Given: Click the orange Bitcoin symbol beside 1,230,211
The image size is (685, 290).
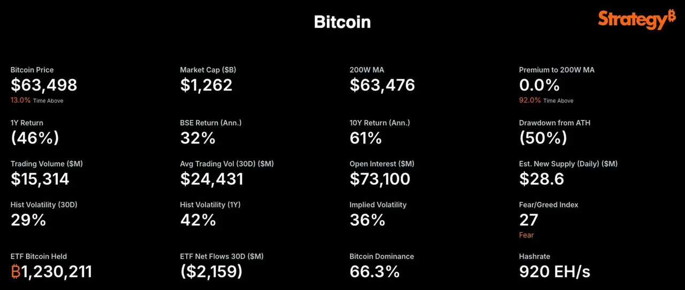Looking at the screenshot, I should tap(16, 271).
